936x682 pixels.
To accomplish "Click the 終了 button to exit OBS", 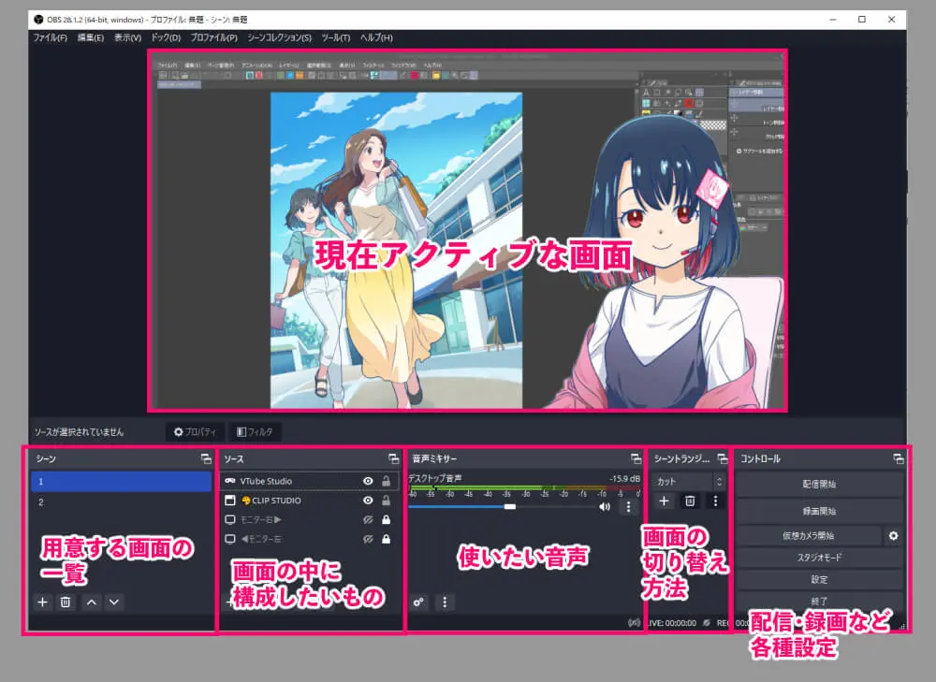I will 819,601.
